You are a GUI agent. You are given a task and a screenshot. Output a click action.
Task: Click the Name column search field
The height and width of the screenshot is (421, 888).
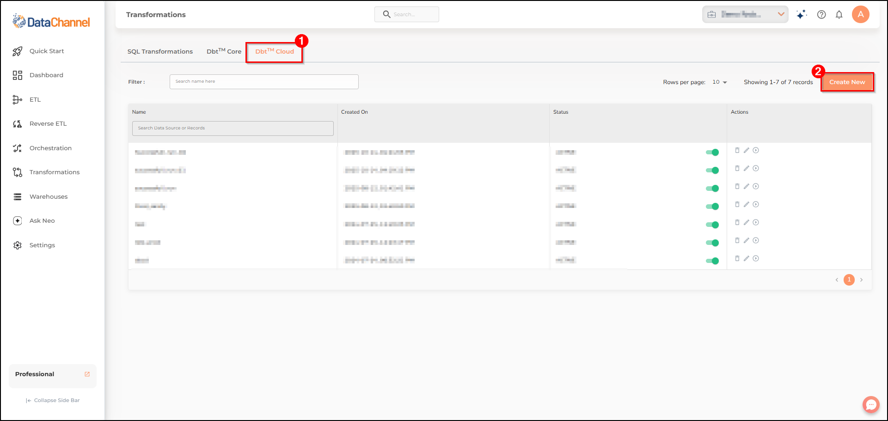pos(233,128)
